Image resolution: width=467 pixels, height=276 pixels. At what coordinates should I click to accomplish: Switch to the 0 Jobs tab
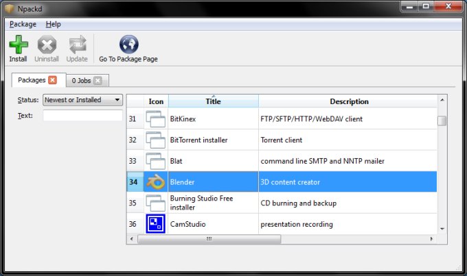[81, 81]
